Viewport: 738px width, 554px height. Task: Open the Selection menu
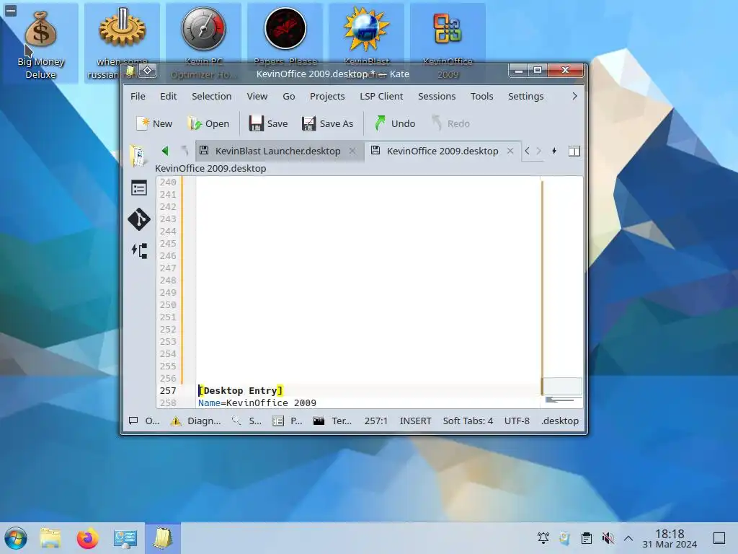pyautogui.click(x=211, y=96)
